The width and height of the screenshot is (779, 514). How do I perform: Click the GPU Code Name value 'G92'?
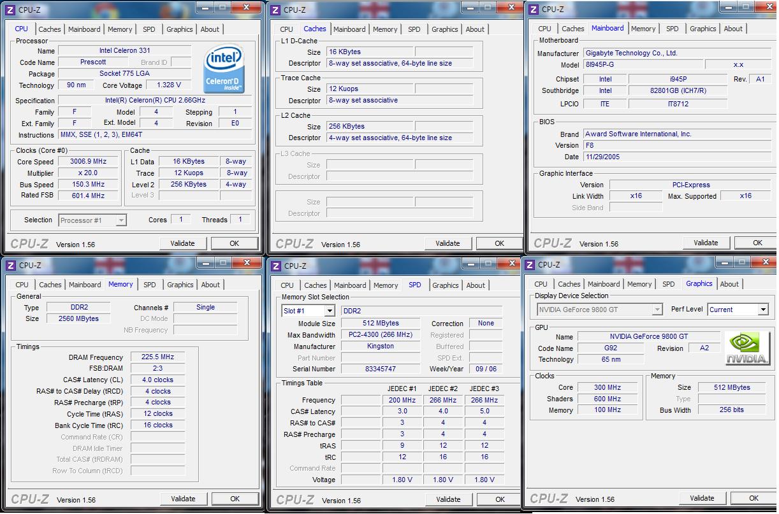tap(611, 348)
